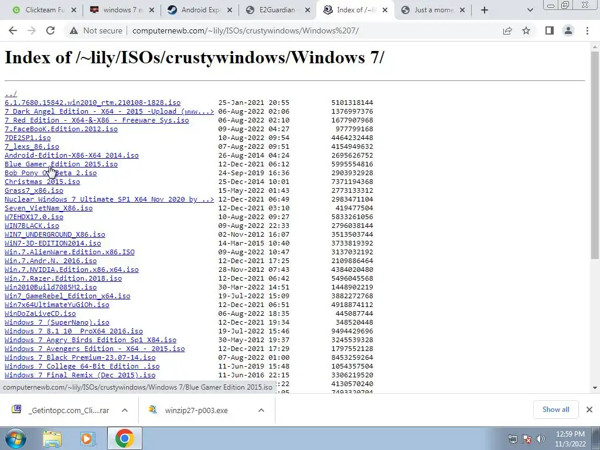
Task: Open Blue Gamer Edition 2015.iso link
Action: 61,164
